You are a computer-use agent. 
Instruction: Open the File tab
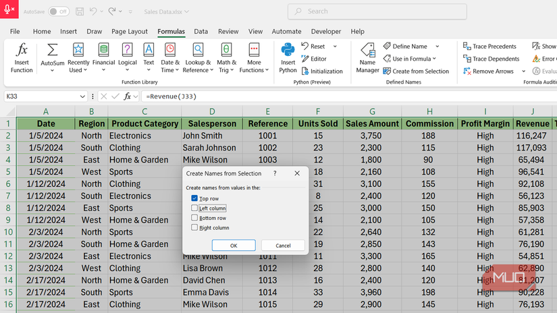pyautogui.click(x=15, y=31)
